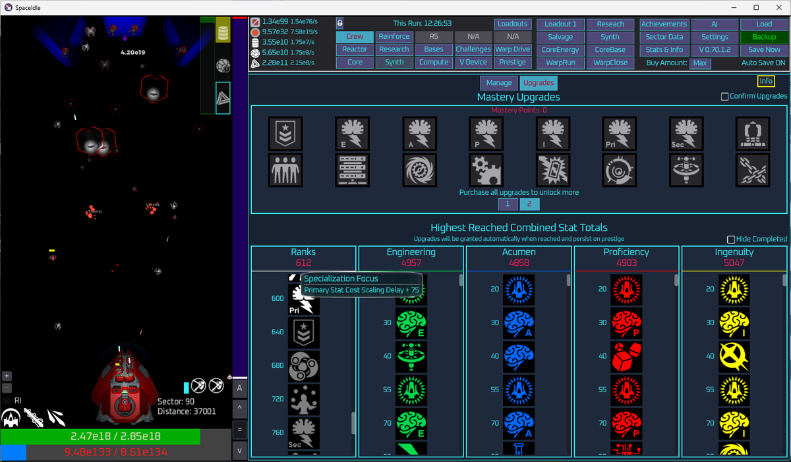Click the triangle resource icon beside battlefield

tap(223, 97)
